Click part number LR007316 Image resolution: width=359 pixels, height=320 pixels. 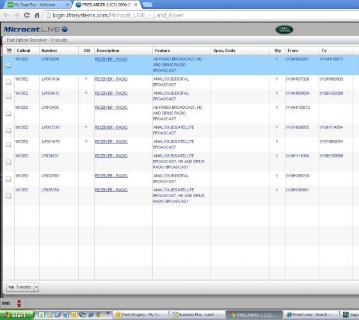pyautogui.click(x=51, y=127)
